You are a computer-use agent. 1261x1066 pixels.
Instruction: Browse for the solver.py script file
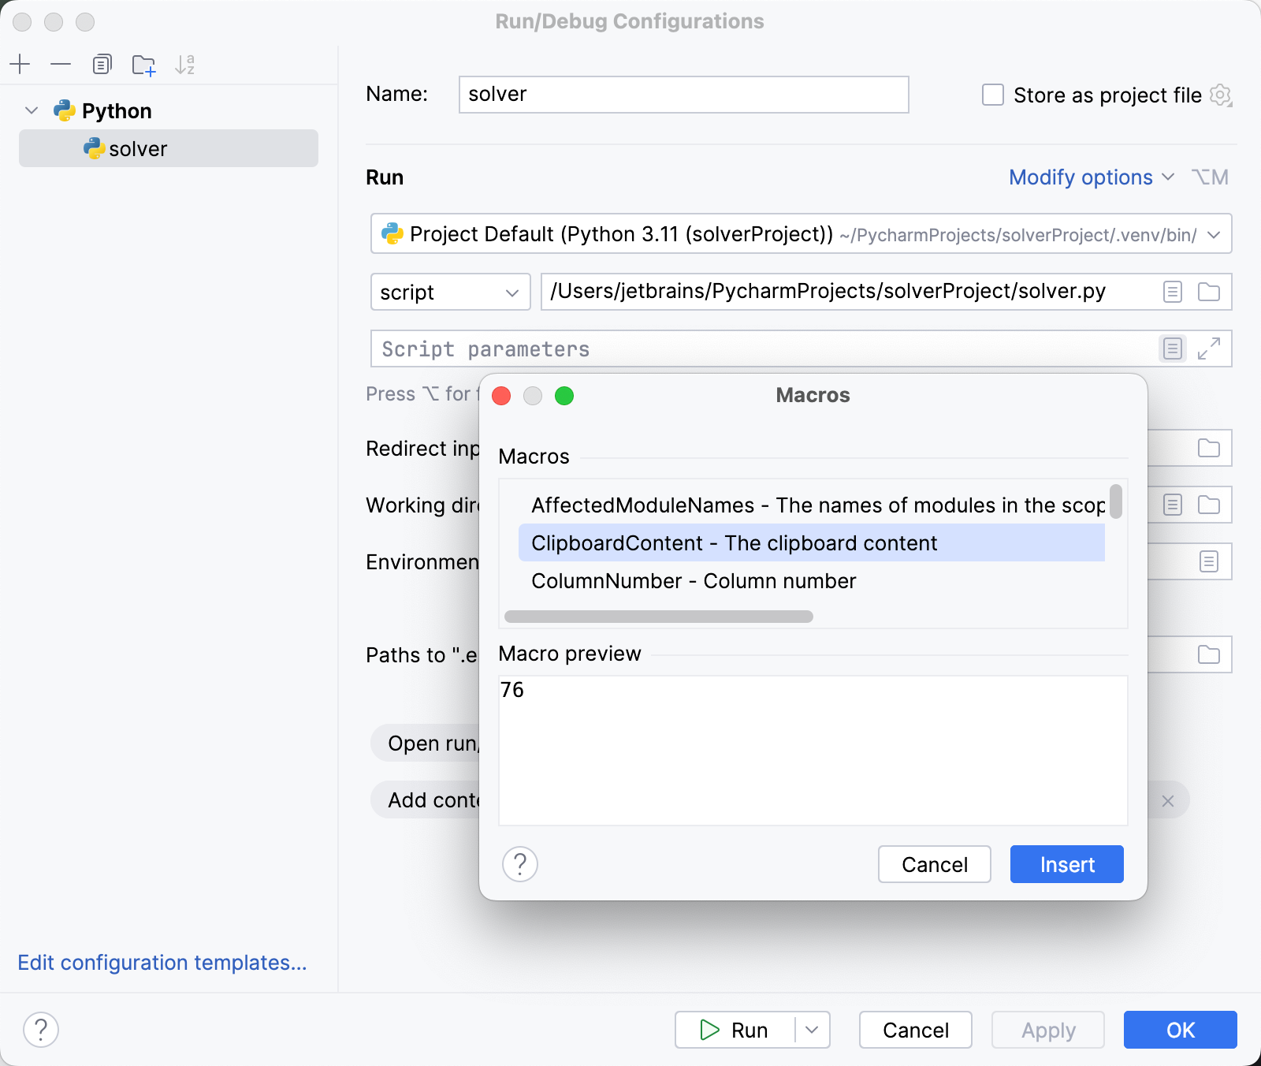pyautogui.click(x=1207, y=292)
